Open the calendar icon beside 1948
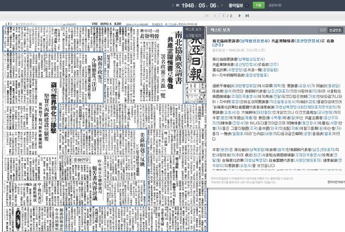The height and width of the screenshot is (232, 345). point(178,5)
